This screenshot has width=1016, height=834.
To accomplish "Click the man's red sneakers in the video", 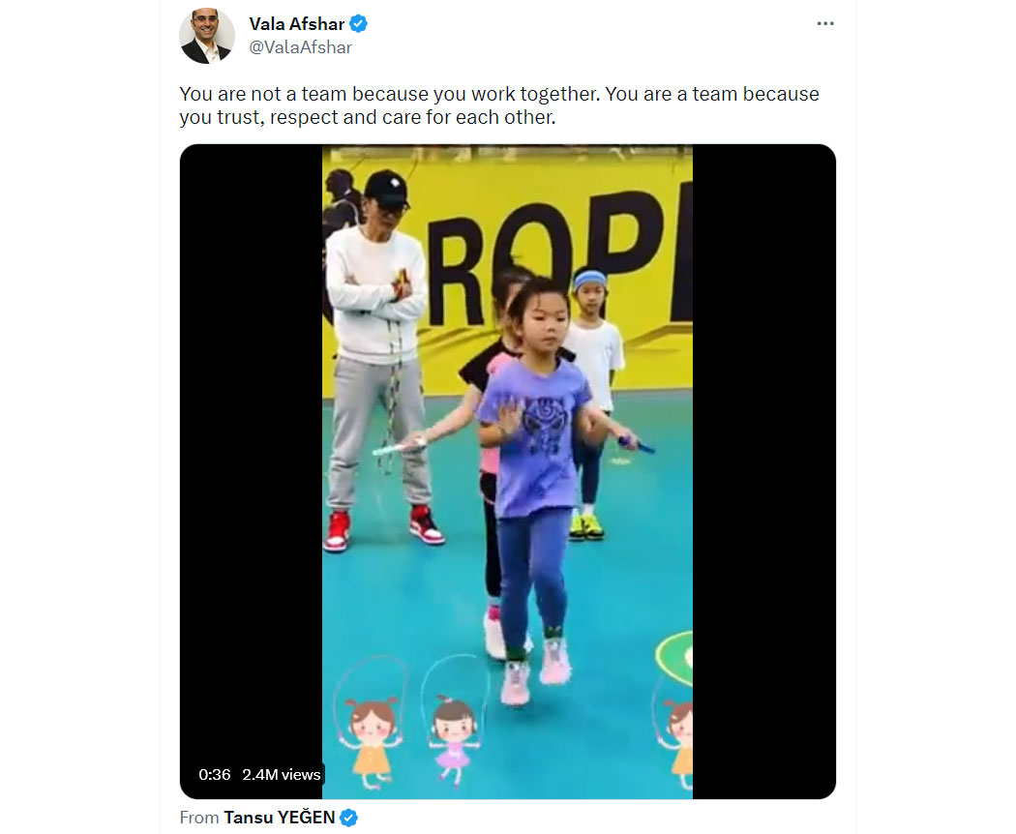I will point(383,528).
